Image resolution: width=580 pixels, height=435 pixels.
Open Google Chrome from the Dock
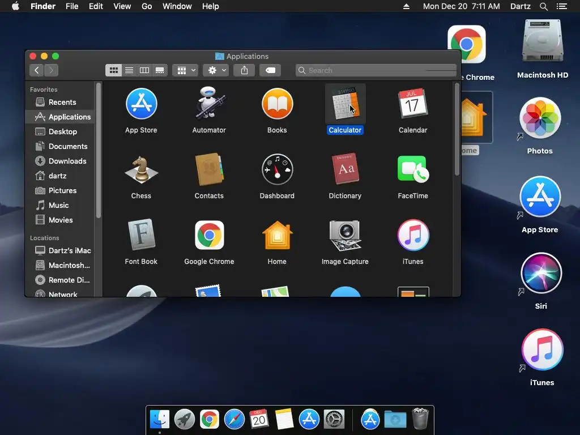point(210,420)
